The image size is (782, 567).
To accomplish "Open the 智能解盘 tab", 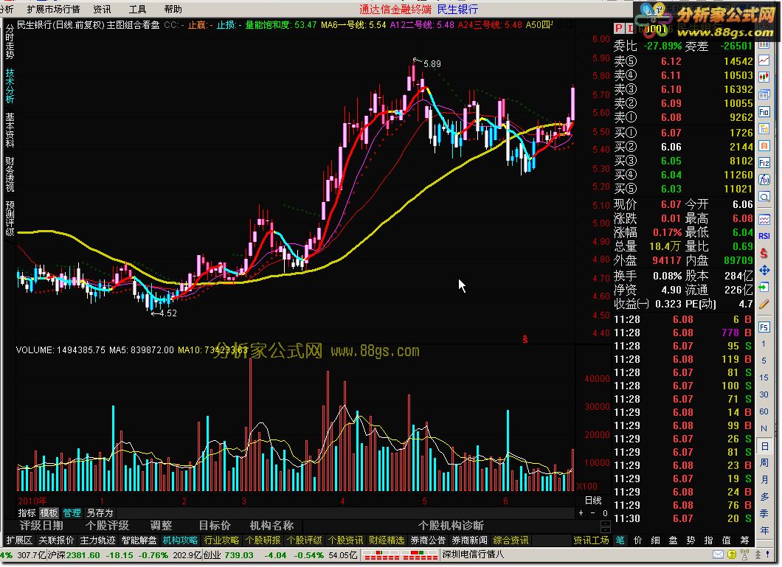I will pos(139,540).
